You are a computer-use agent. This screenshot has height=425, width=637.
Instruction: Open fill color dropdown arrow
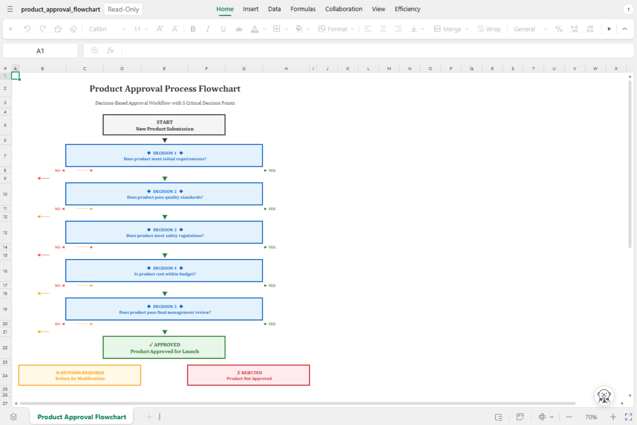pos(308,29)
